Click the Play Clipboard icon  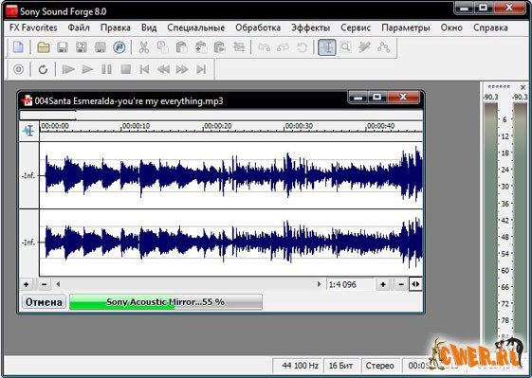pos(220,47)
